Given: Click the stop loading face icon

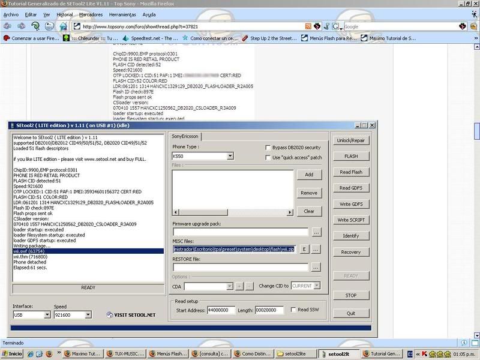Looking at the screenshot, I should 49,26.
